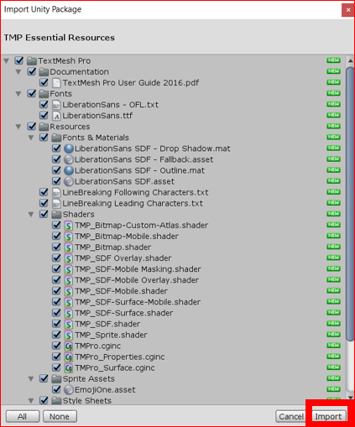Uncheck the TMP_SDF-Mobile Masking.shader checkbox

[x=56, y=268]
